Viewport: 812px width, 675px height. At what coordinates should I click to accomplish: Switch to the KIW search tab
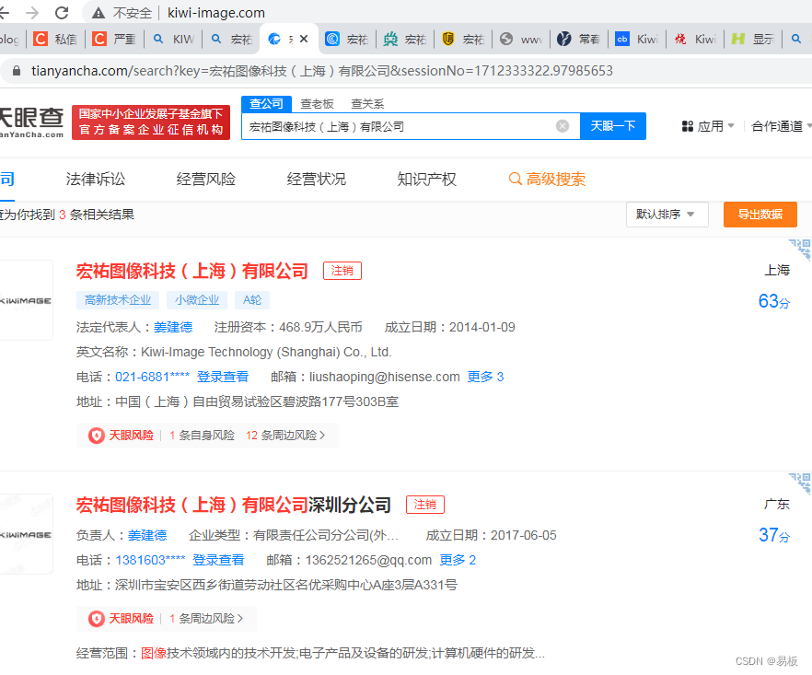tap(174, 39)
